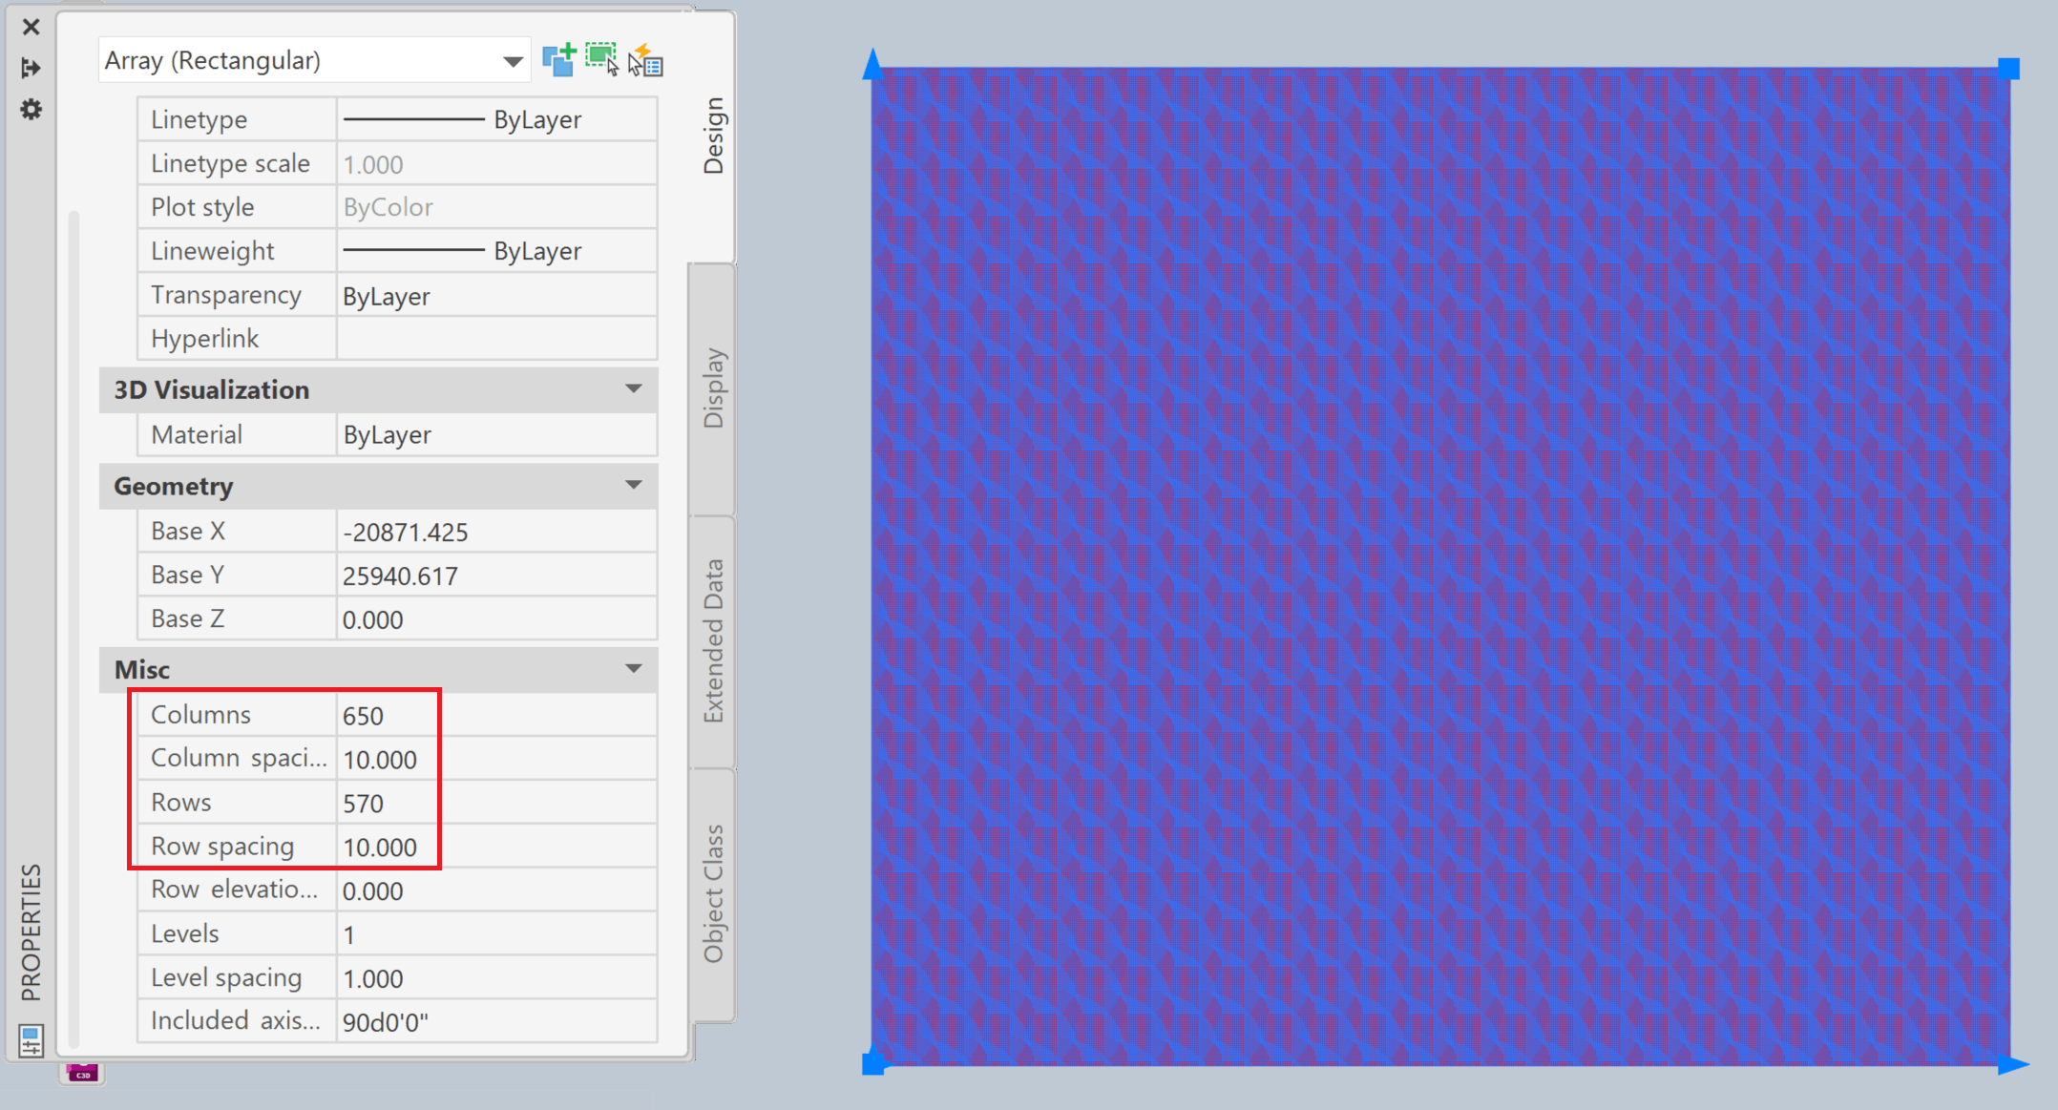Click the top-left triangular array grip
Screen dimensions: 2058x1110
click(872, 65)
